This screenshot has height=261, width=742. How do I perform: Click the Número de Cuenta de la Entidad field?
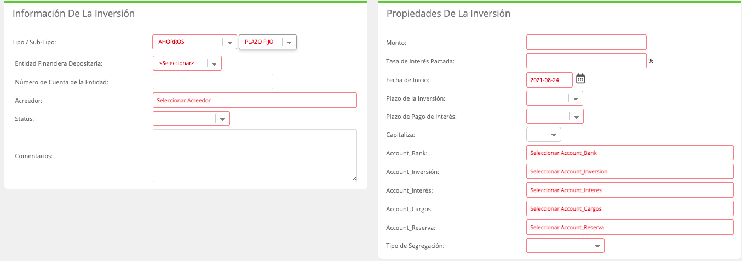(x=213, y=82)
